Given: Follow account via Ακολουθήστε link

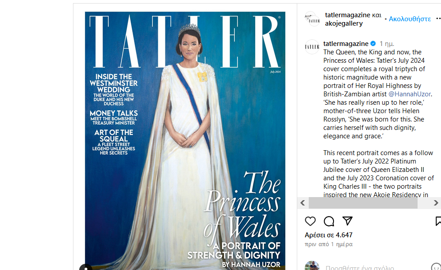Looking at the screenshot, I should click(x=410, y=19).
